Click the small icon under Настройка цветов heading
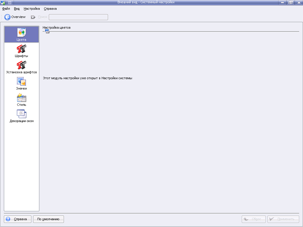The width and height of the screenshot is (303, 227). (x=47, y=31)
